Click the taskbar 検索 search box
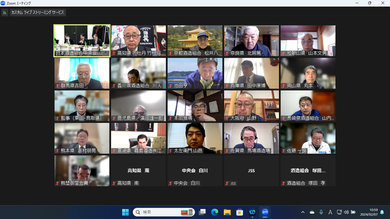Screen dimensions: 390x219 coord(164,212)
